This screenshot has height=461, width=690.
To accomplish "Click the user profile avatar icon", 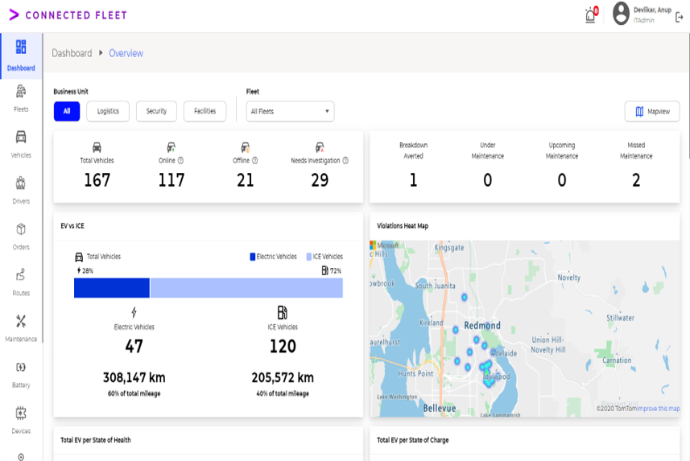I will click(621, 14).
